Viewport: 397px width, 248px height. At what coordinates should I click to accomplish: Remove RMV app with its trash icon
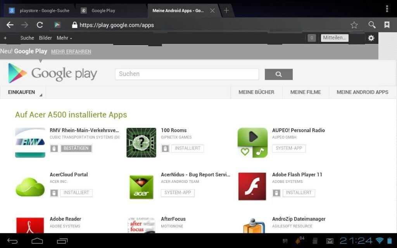coord(54,148)
